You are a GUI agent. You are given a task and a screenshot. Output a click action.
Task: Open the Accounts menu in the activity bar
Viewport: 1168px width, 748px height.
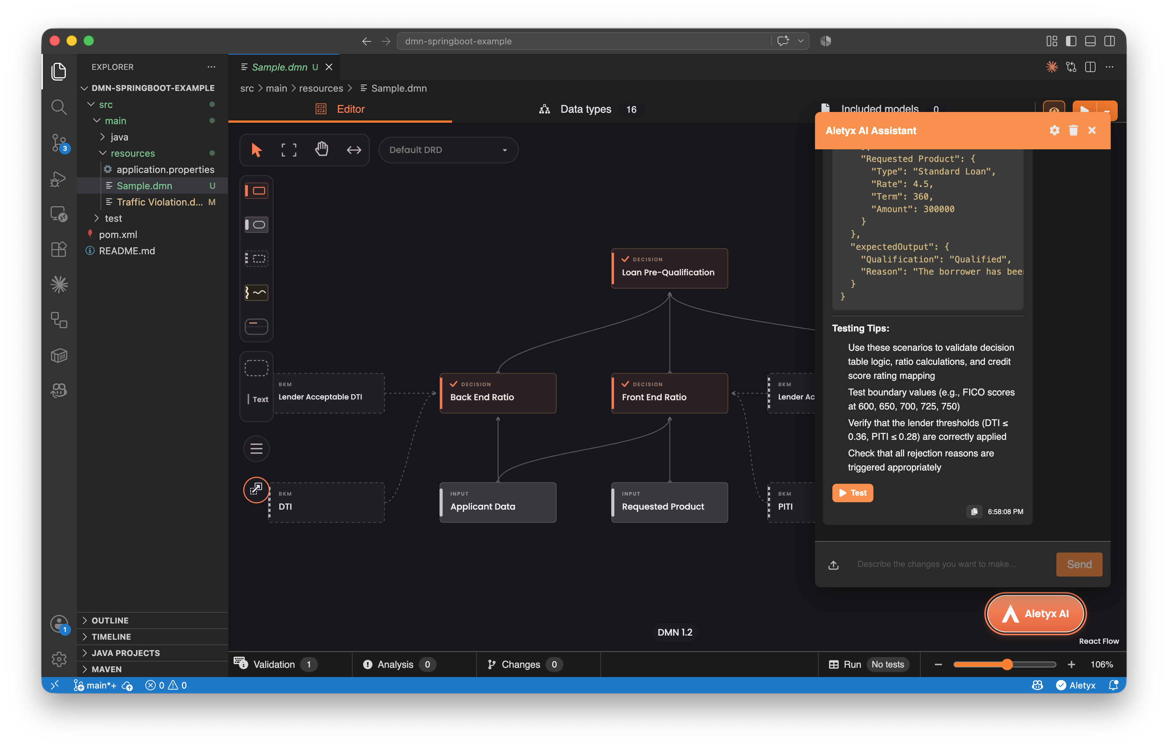click(59, 624)
